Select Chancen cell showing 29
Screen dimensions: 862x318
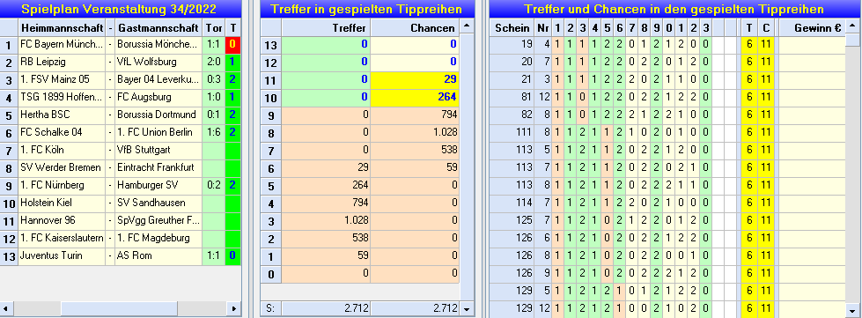(x=415, y=80)
